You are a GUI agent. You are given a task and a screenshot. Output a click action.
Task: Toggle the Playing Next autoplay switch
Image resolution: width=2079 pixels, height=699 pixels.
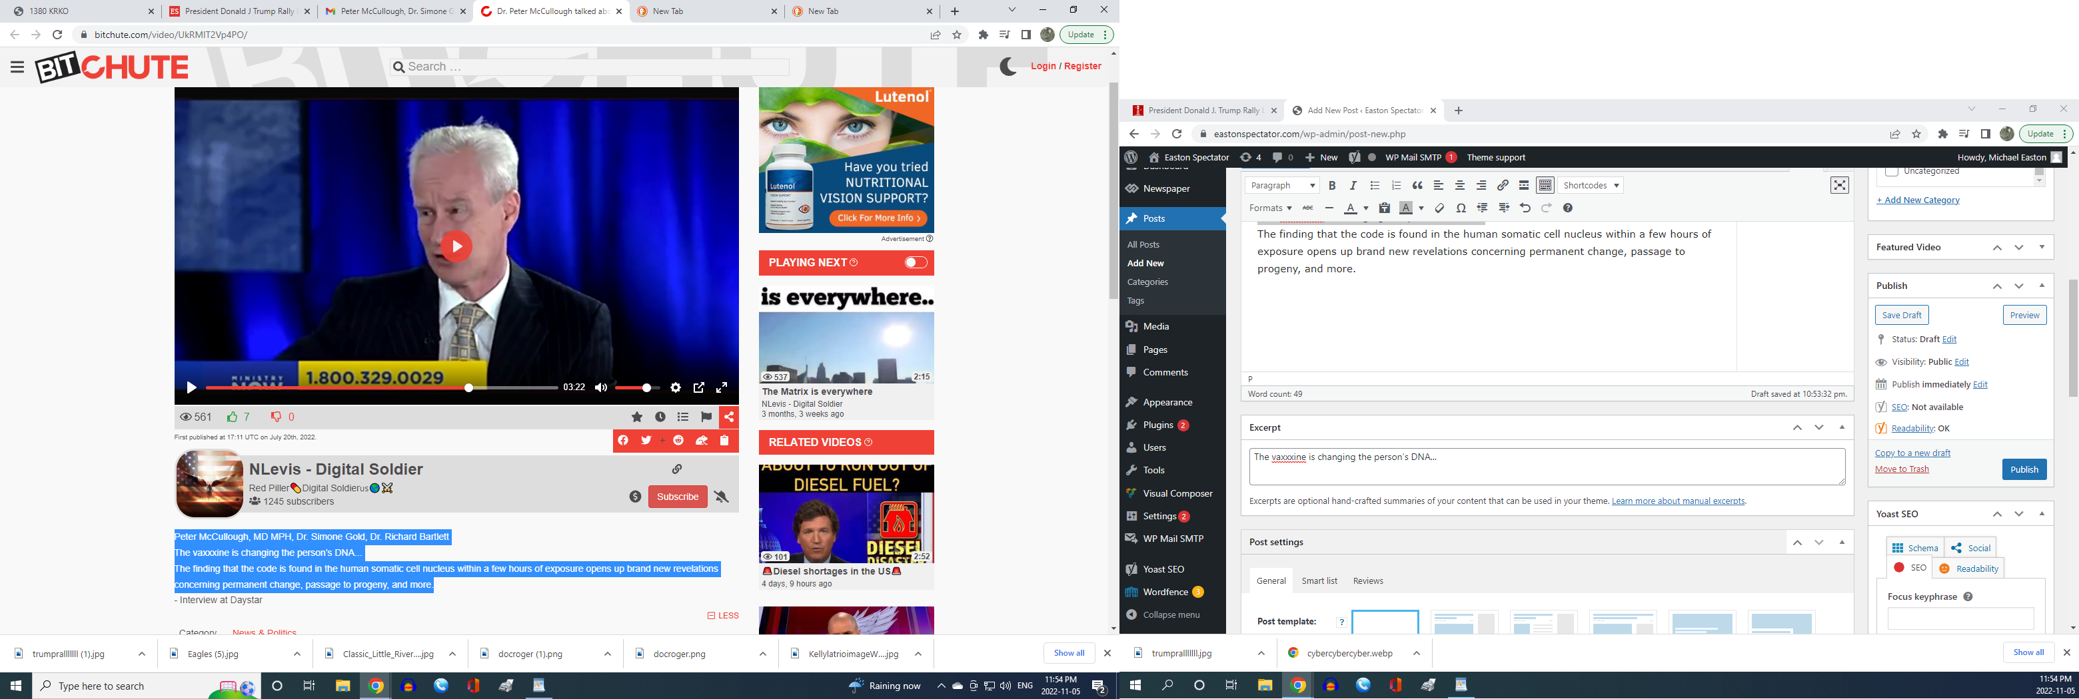(x=915, y=262)
